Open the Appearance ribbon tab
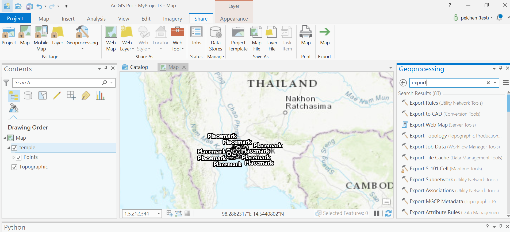This screenshot has height=232, width=510. tap(234, 19)
